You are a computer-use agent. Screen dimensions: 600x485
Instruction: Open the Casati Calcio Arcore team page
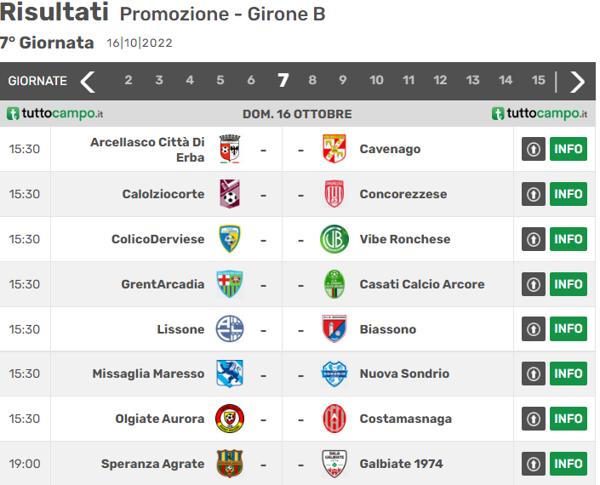(422, 284)
